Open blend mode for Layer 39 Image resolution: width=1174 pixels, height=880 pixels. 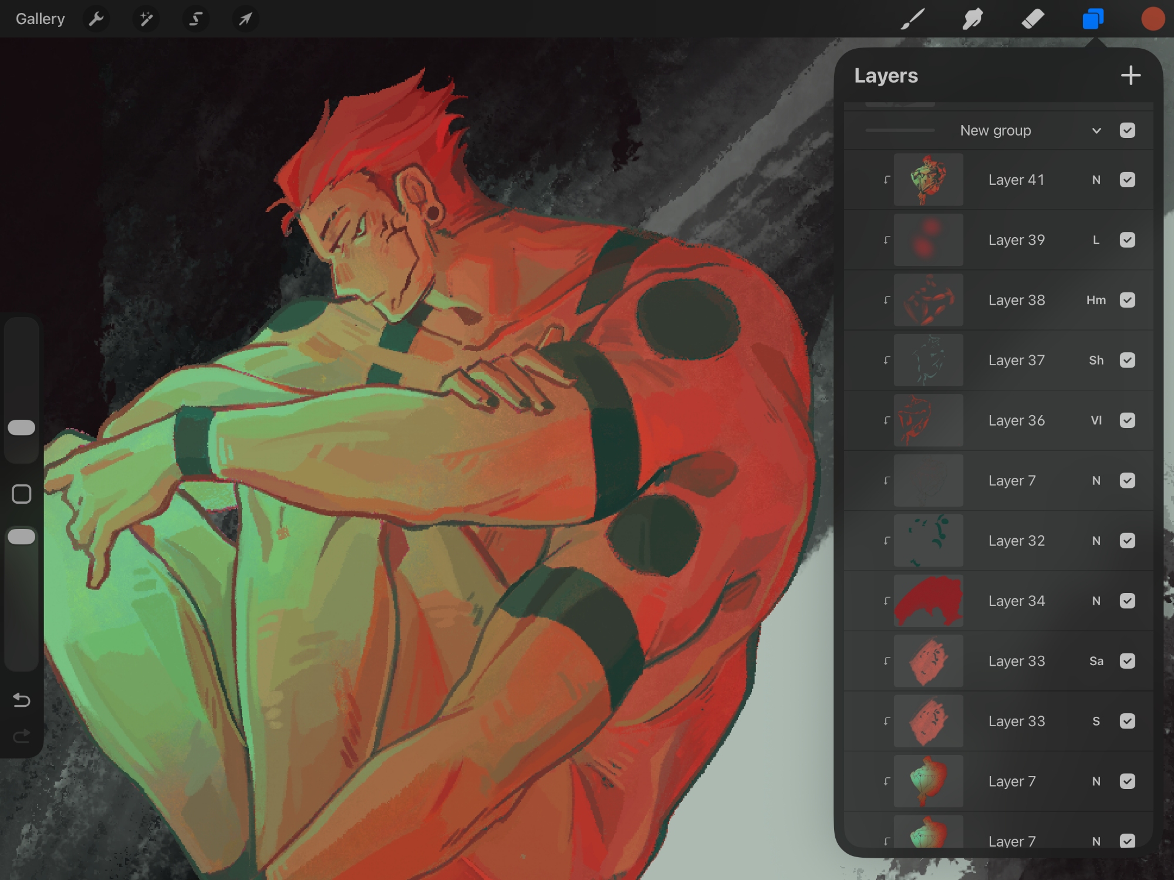(1096, 240)
